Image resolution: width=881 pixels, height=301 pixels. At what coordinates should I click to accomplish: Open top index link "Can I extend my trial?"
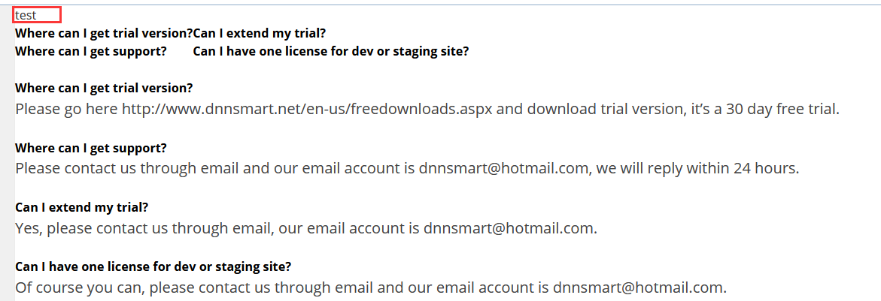(260, 33)
